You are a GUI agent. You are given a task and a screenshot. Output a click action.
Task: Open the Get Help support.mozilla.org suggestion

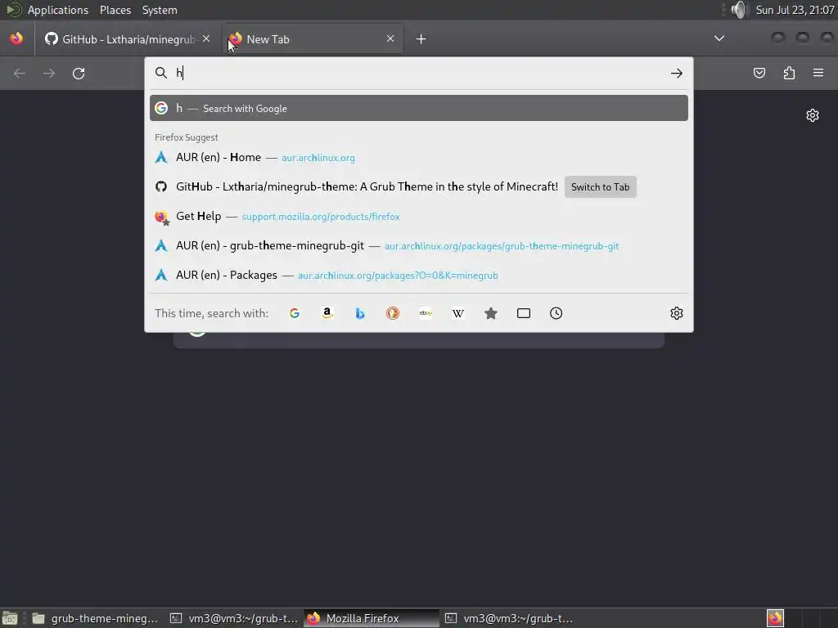click(418, 216)
